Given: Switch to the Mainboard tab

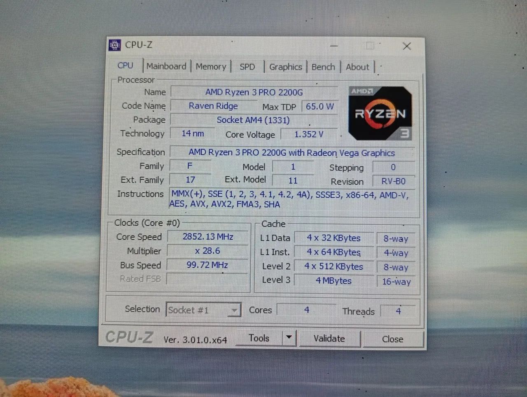Looking at the screenshot, I should (166, 66).
